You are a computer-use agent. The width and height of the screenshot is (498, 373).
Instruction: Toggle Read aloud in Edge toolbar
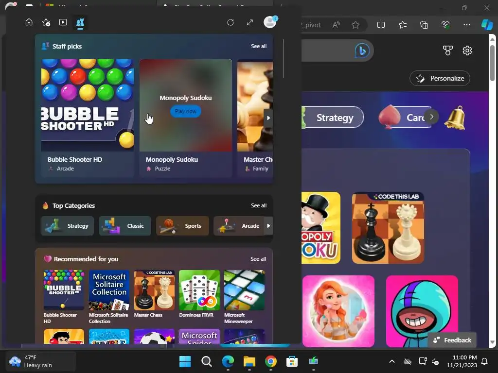click(x=336, y=25)
